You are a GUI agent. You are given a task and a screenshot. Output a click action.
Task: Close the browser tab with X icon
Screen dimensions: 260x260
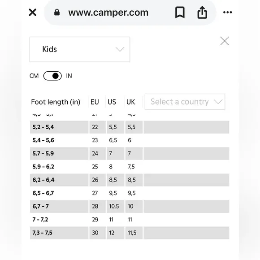(32, 13)
